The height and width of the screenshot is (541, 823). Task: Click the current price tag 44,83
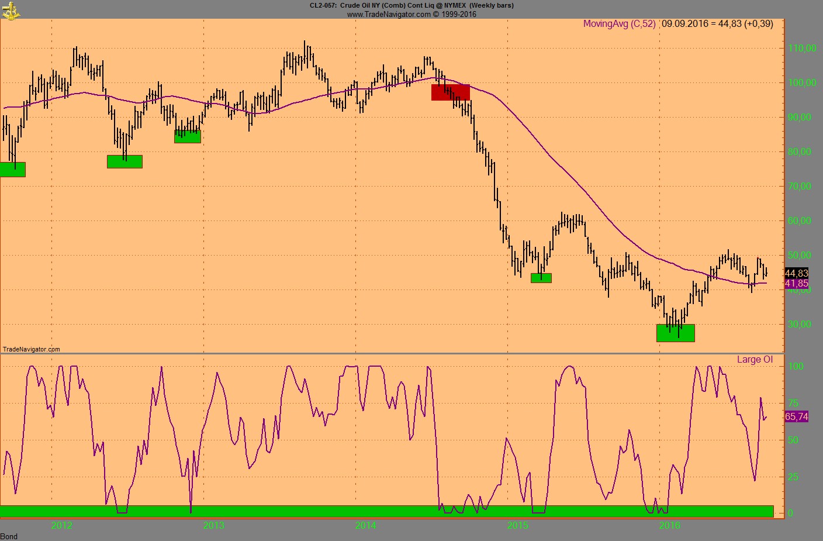[x=796, y=273]
